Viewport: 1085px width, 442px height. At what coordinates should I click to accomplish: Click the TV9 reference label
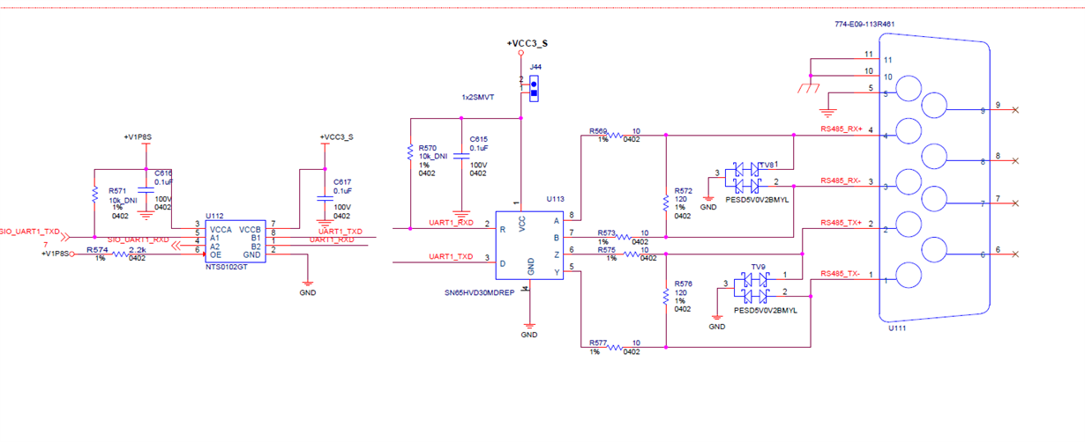758,265
